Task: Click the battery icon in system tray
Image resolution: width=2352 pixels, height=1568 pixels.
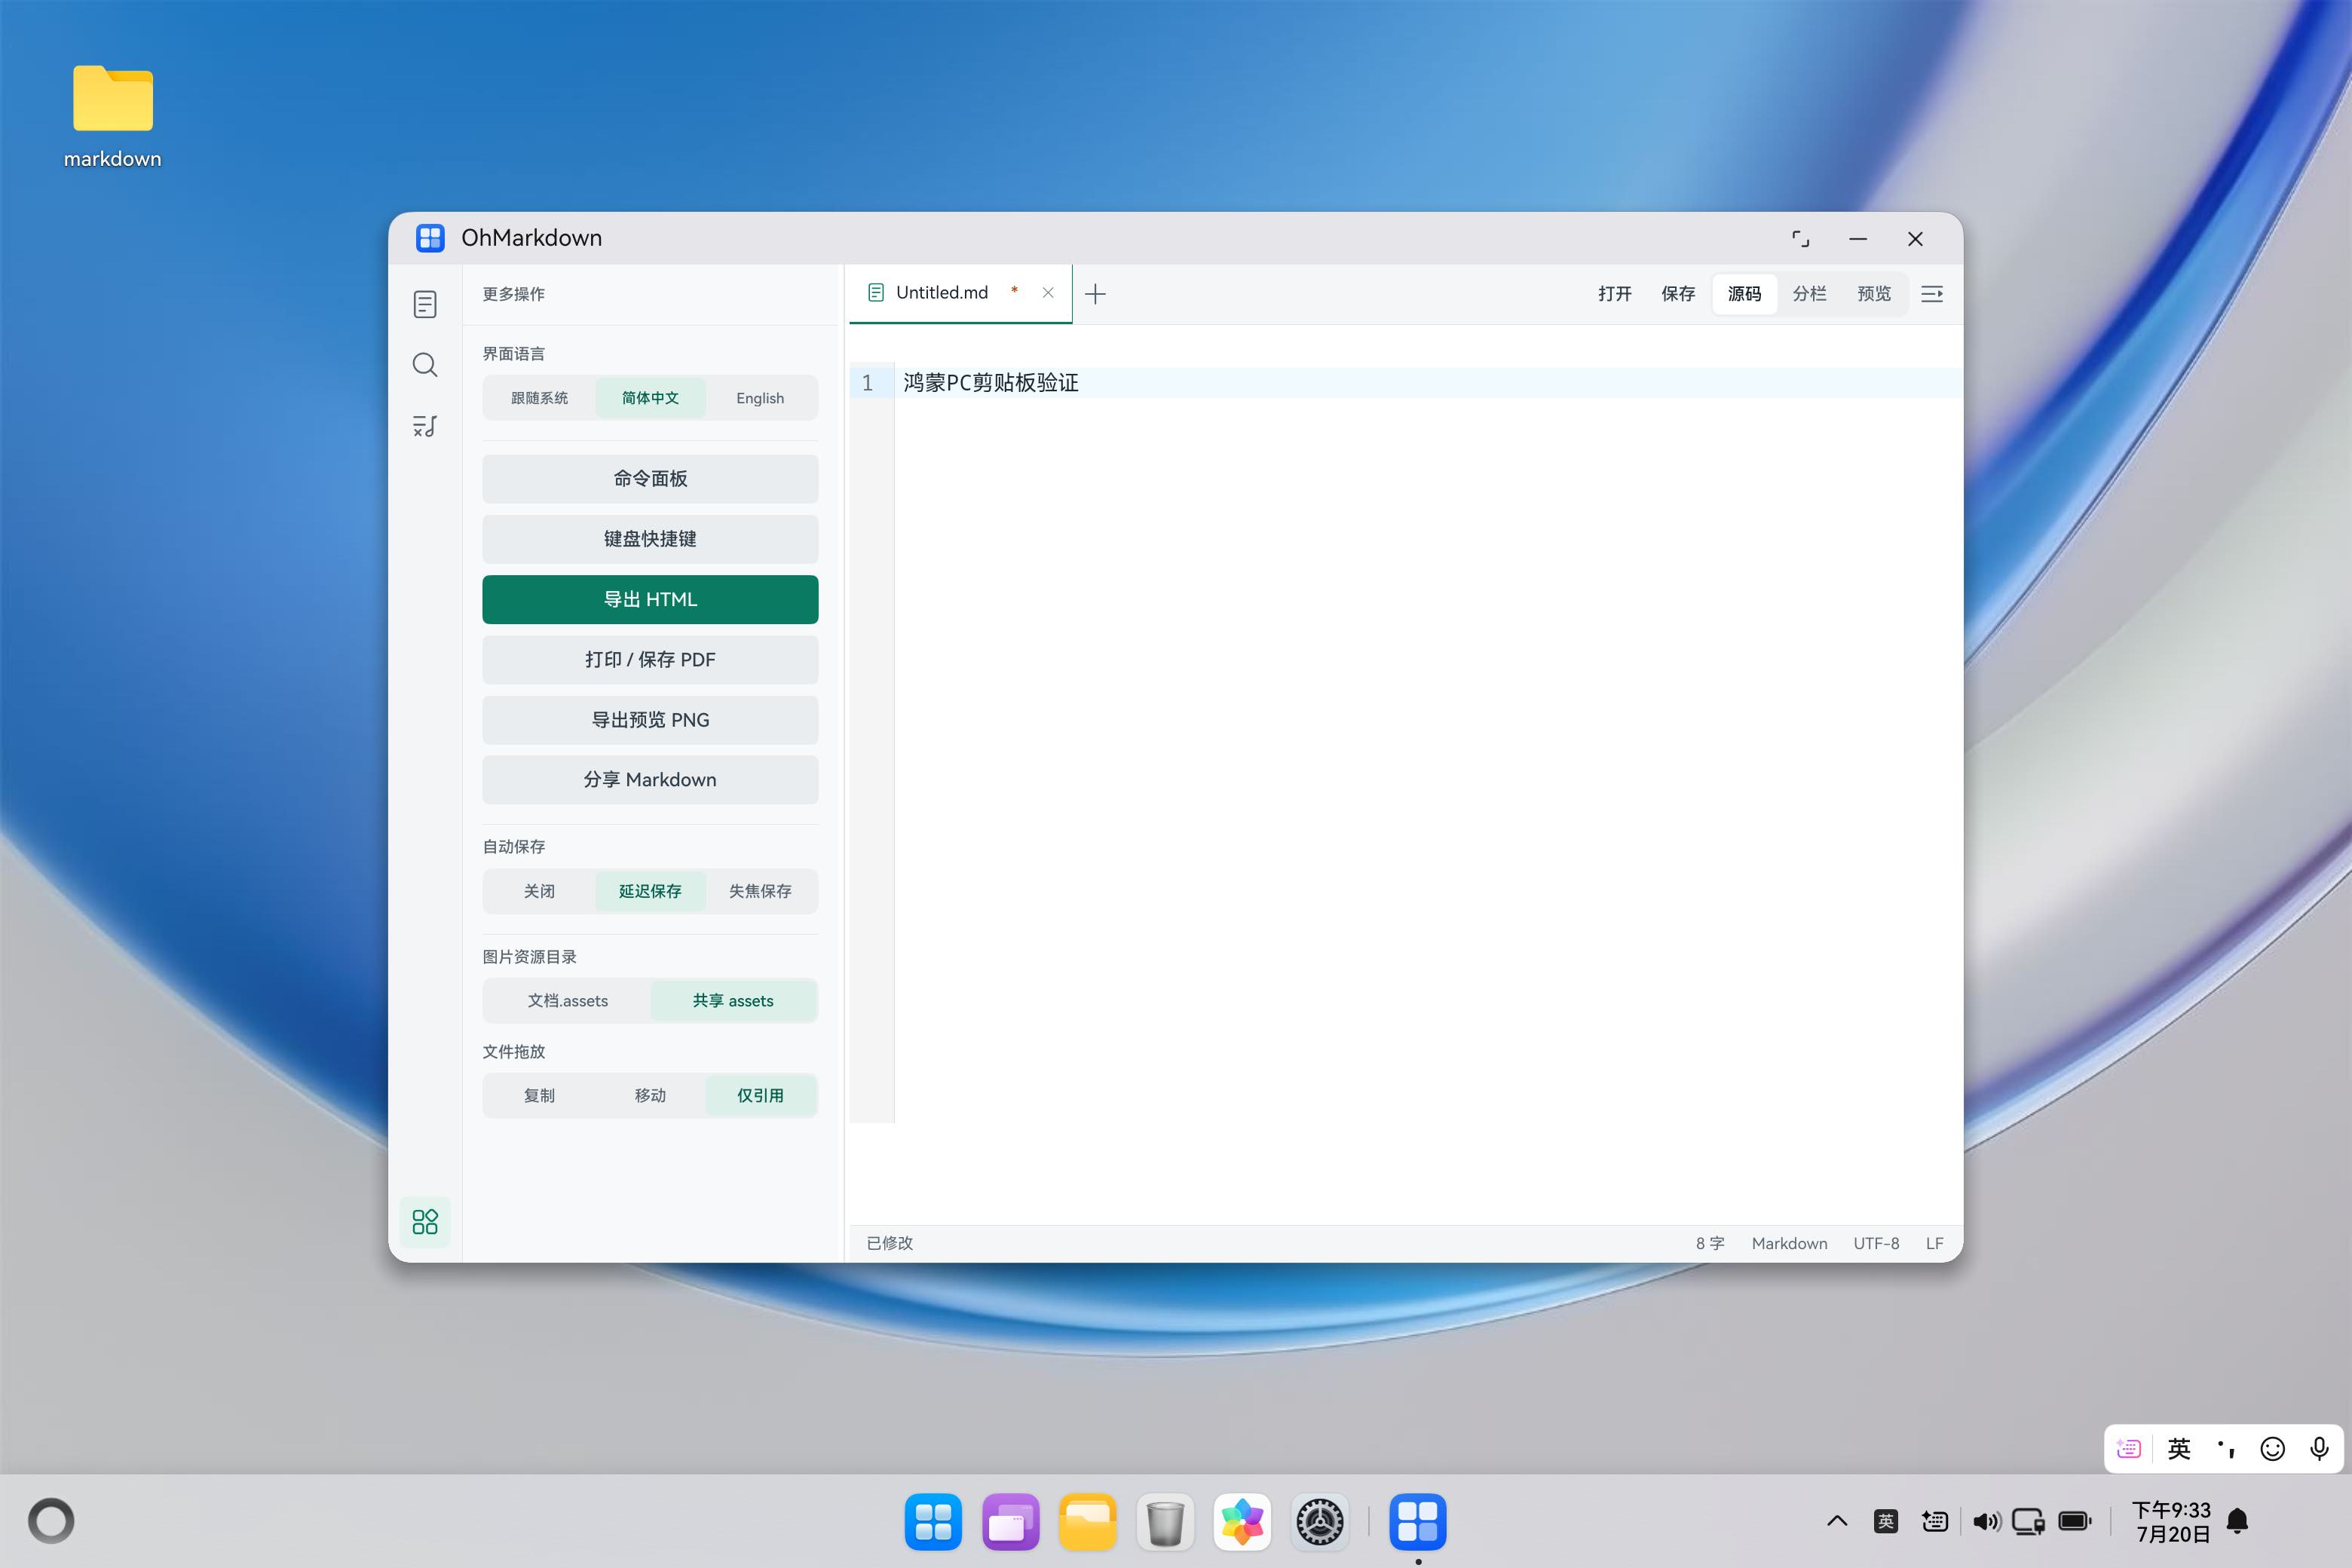Action: coord(2075,1521)
